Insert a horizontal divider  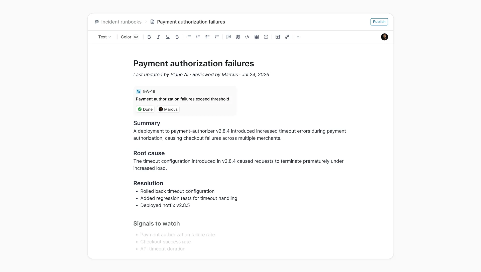266,37
